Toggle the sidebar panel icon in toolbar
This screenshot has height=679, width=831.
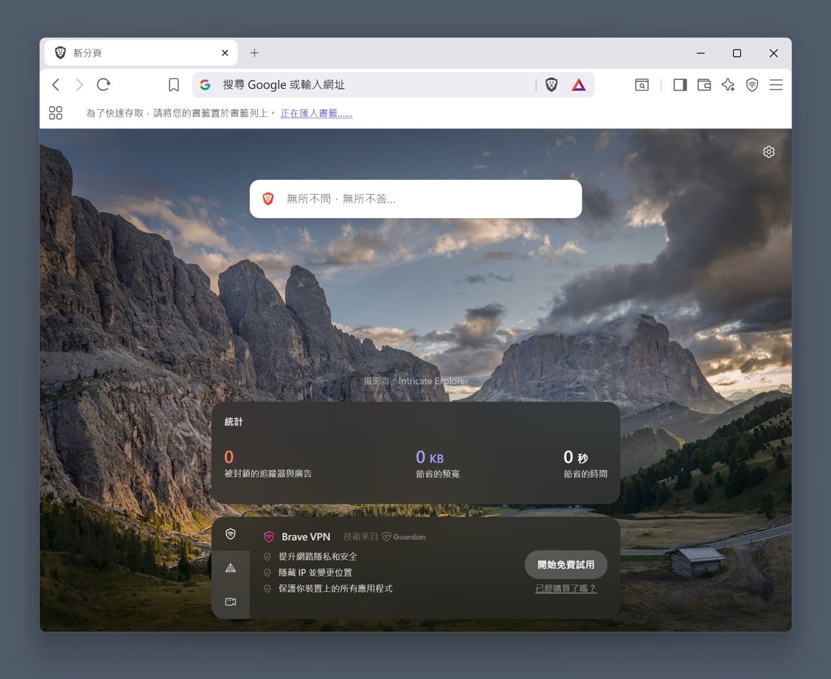click(680, 84)
